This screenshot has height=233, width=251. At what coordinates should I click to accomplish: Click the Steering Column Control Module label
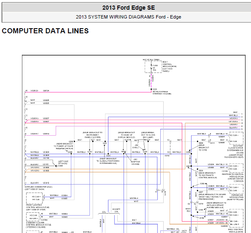[x=38, y=225]
